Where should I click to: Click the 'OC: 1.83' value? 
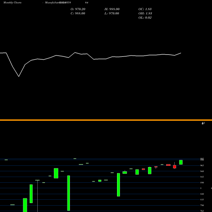pos(145,9)
